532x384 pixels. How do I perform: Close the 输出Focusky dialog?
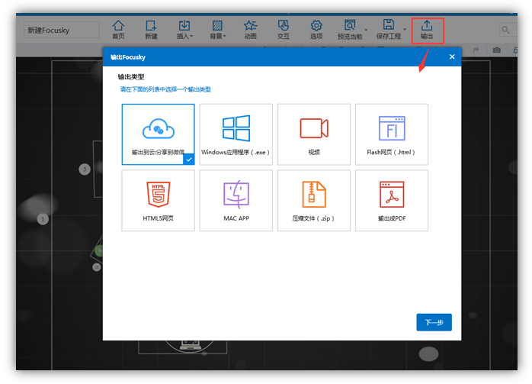451,57
